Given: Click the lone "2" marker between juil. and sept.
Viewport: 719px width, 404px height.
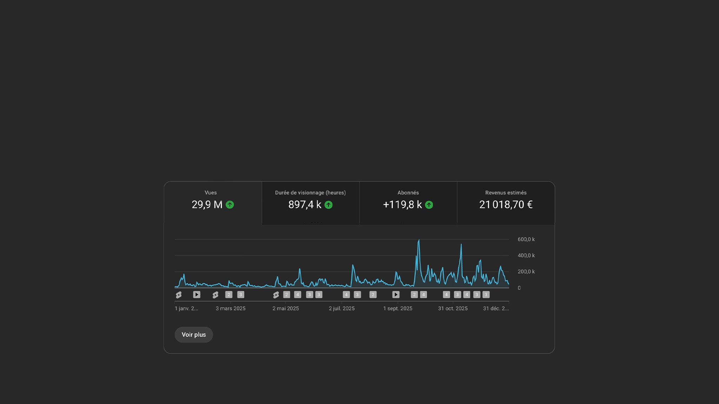Looking at the screenshot, I should [x=373, y=295].
